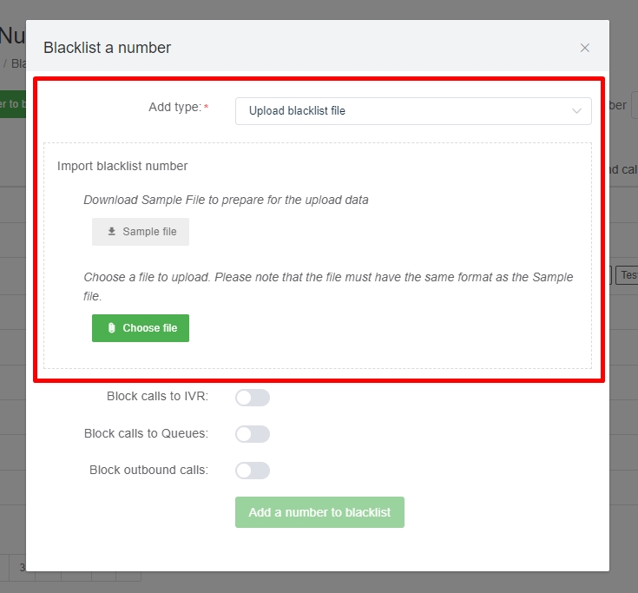Click the Blacklist a number dialog title
The image size is (638, 593).
pyautogui.click(x=108, y=48)
